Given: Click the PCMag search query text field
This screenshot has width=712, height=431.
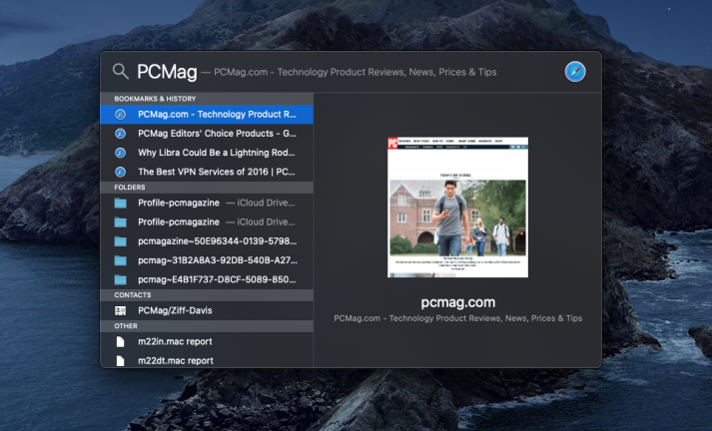Looking at the screenshot, I should pos(167,72).
